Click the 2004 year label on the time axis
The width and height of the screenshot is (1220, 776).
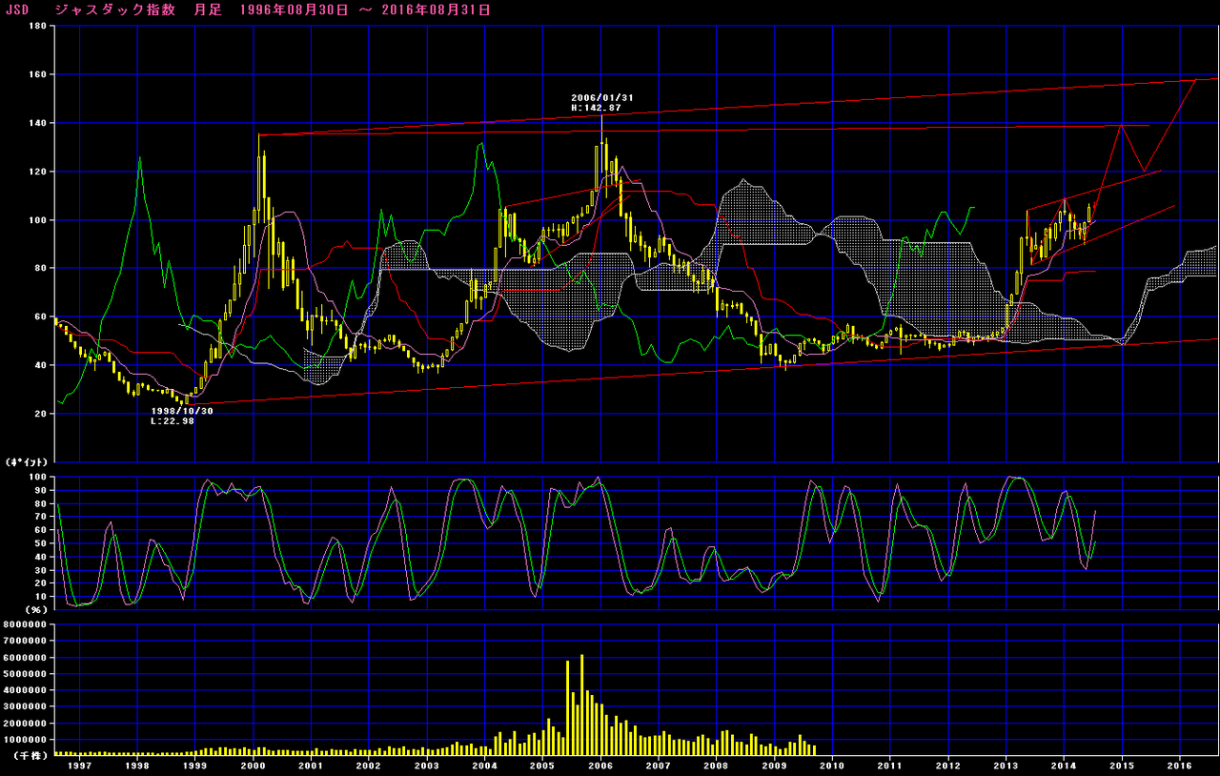click(x=484, y=765)
